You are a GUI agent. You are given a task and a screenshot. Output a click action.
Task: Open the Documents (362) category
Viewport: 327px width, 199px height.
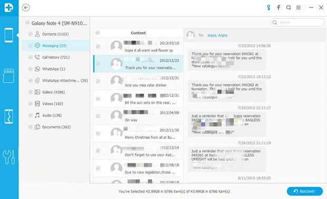(x=56, y=127)
